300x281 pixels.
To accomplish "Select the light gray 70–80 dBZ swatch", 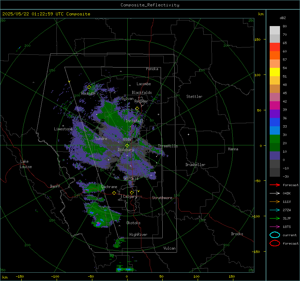I will tap(275, 30).
